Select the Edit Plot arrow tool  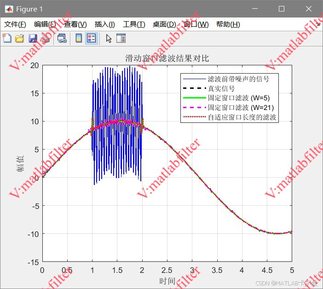tap(109, 39)
